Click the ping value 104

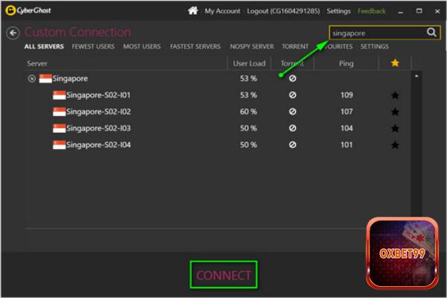[346, 128]
